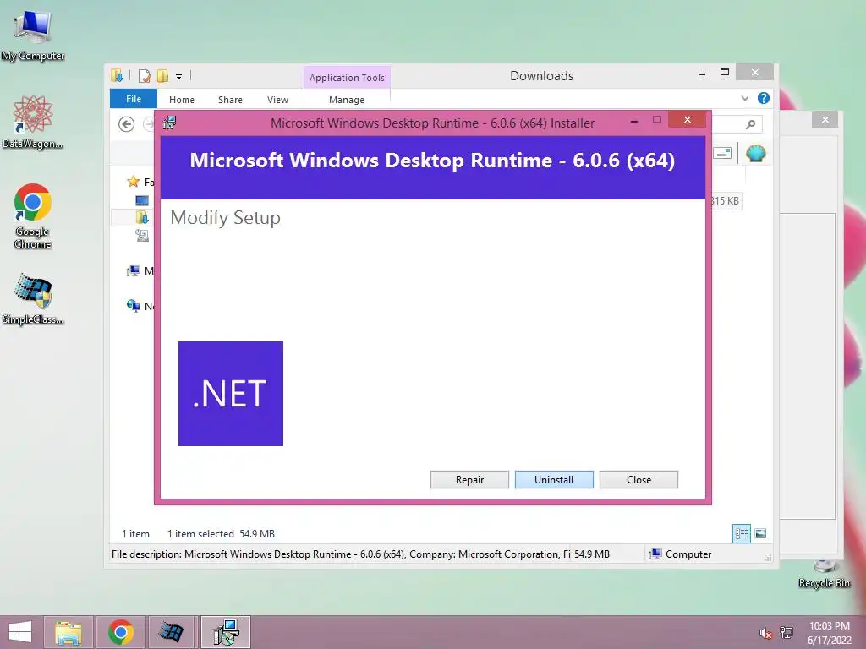Click the Computer label in Explorer status bar

tap(688, 554)
